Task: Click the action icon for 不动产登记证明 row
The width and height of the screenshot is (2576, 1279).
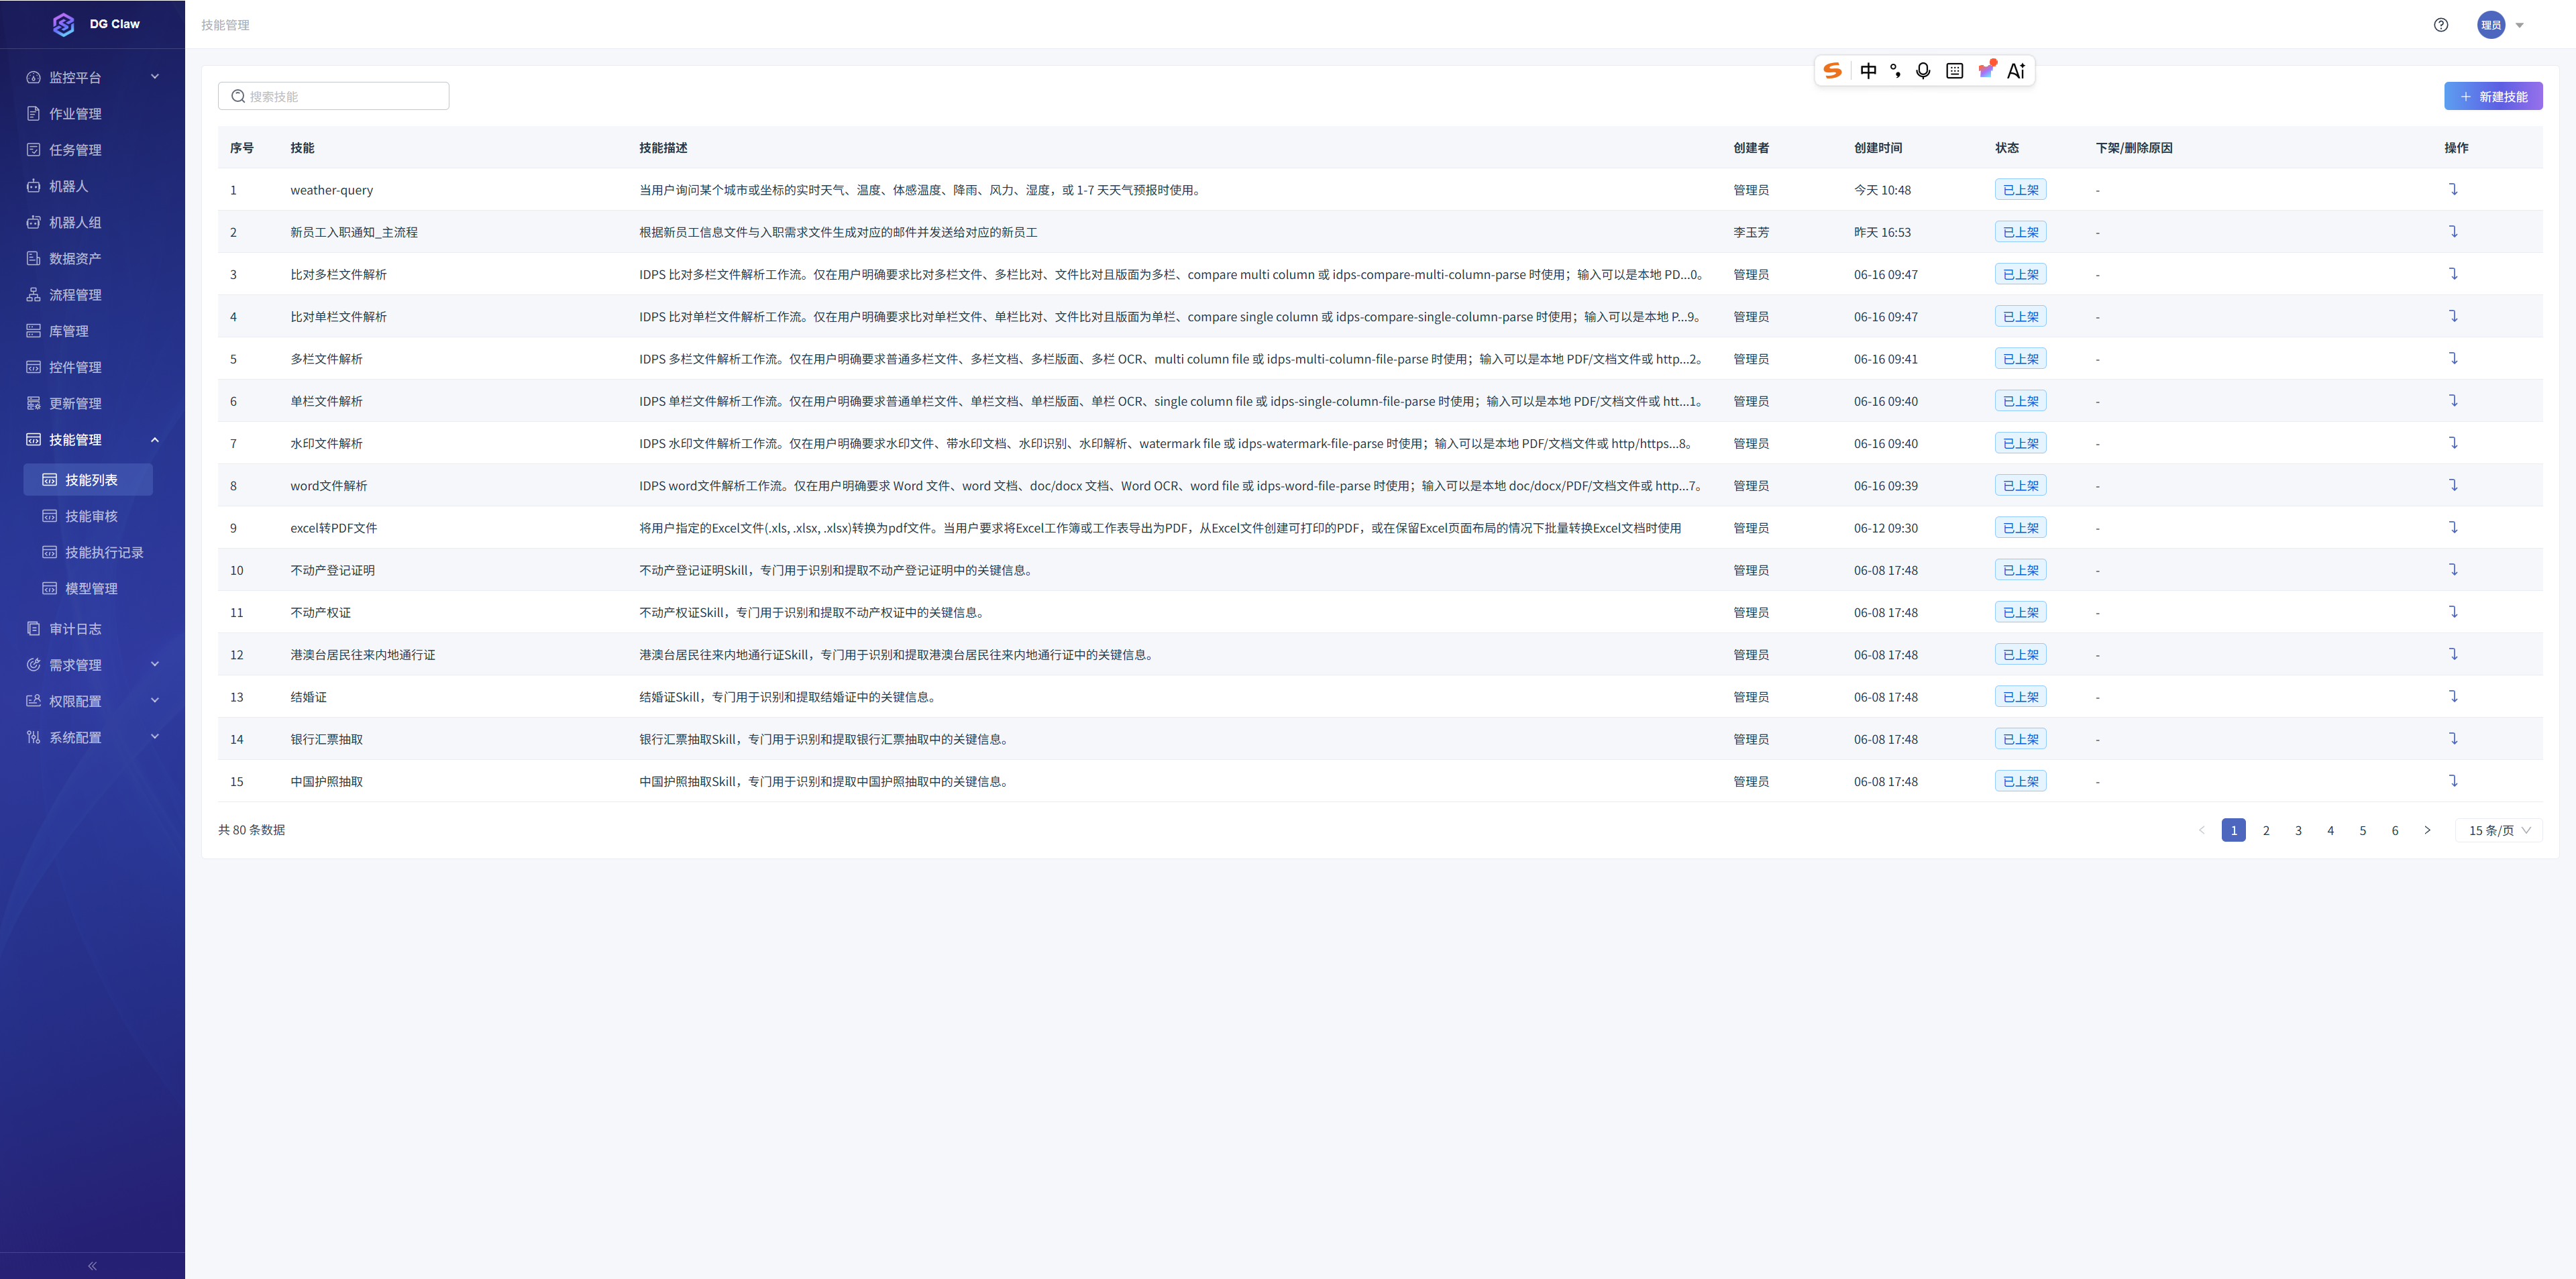Action: click(x=2453, y=569)
